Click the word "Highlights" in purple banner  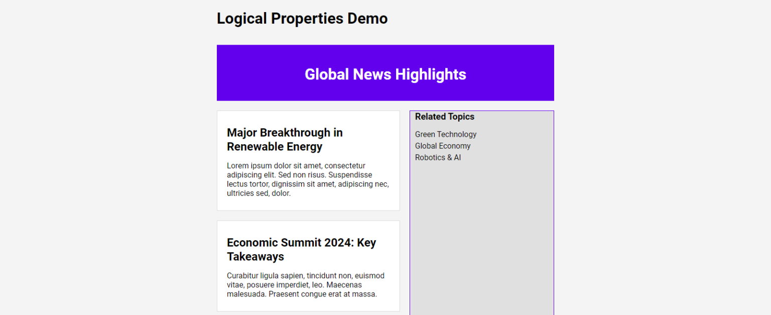430,74
